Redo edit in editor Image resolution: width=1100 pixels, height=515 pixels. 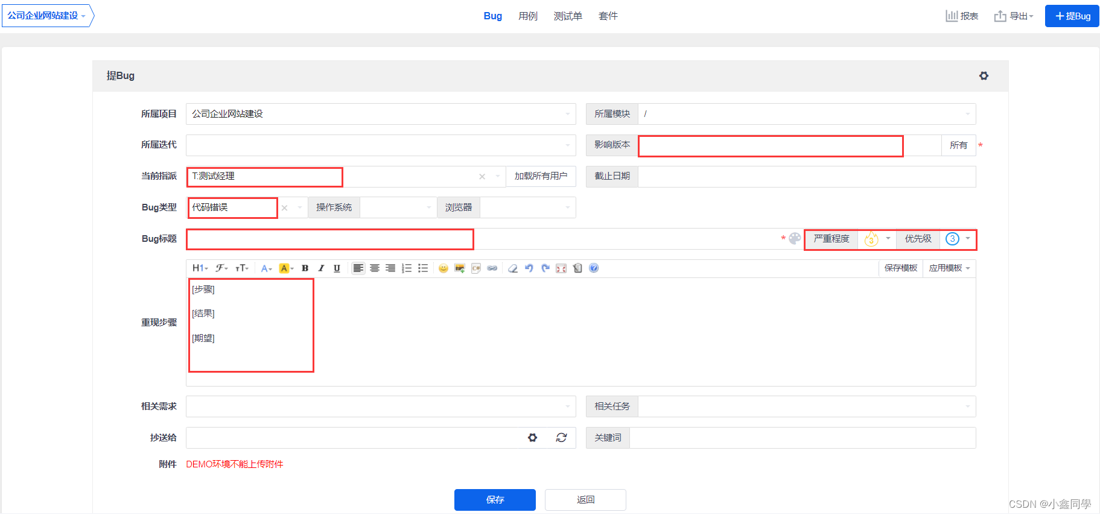(x=545, y=268)
